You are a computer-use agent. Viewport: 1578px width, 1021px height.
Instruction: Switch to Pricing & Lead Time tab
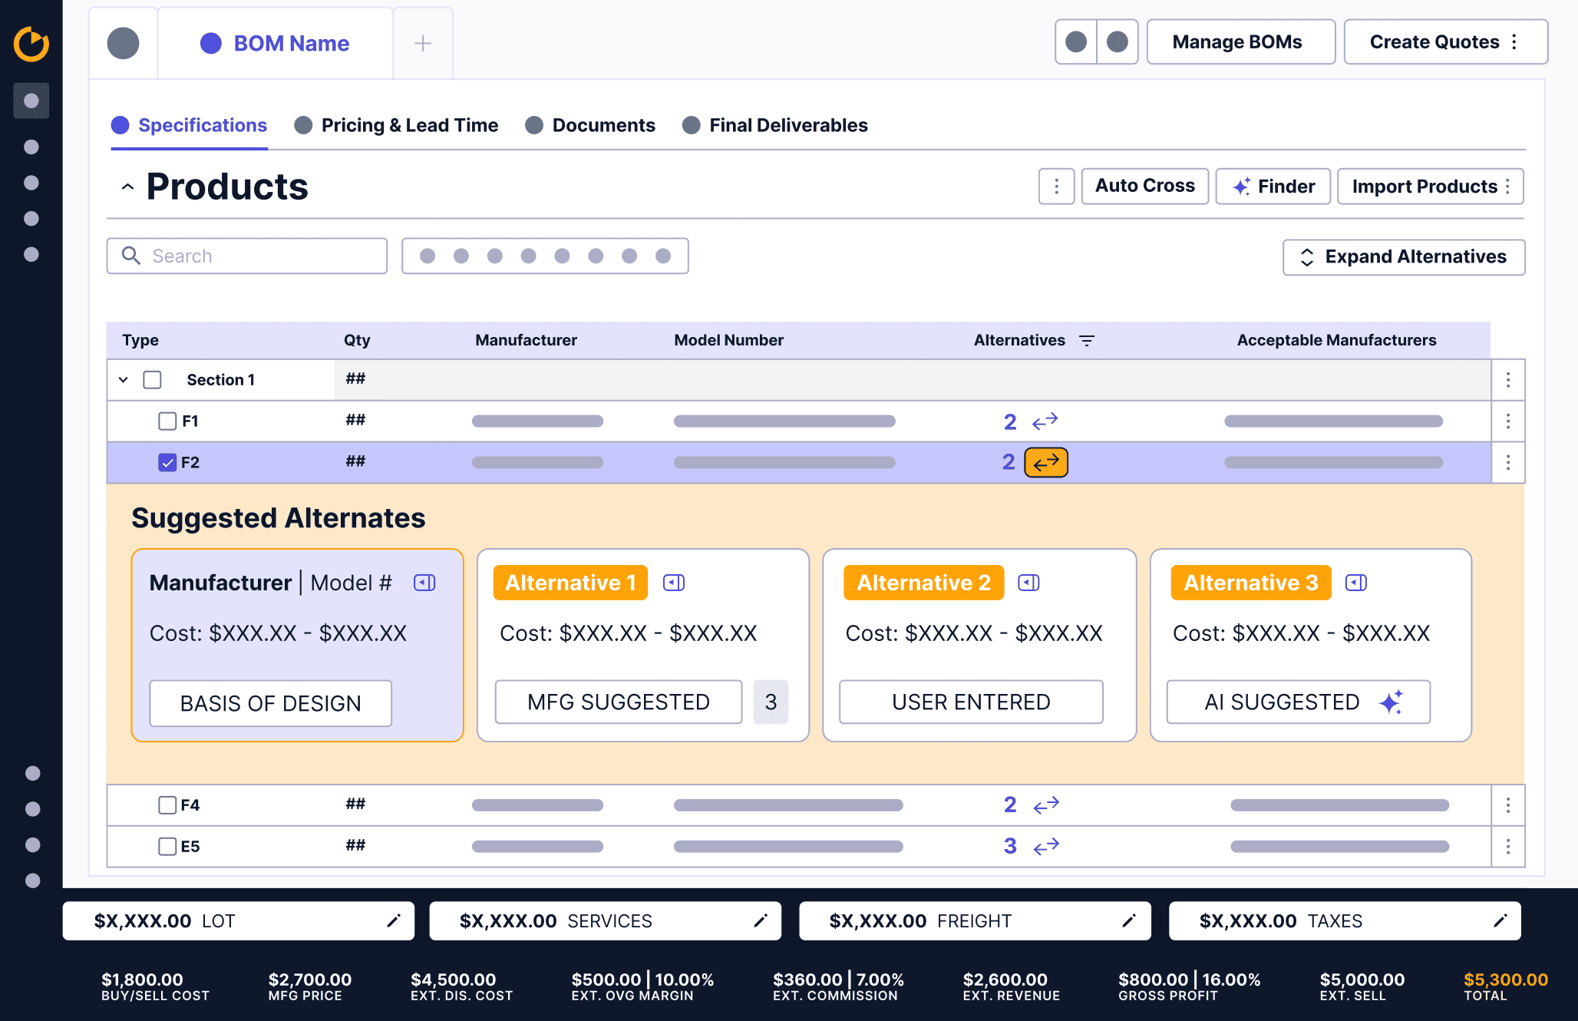409,125
